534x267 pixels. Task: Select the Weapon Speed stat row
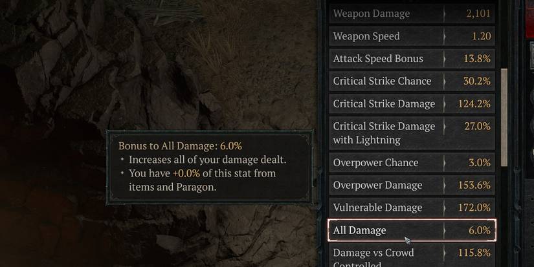pos(412,36)
